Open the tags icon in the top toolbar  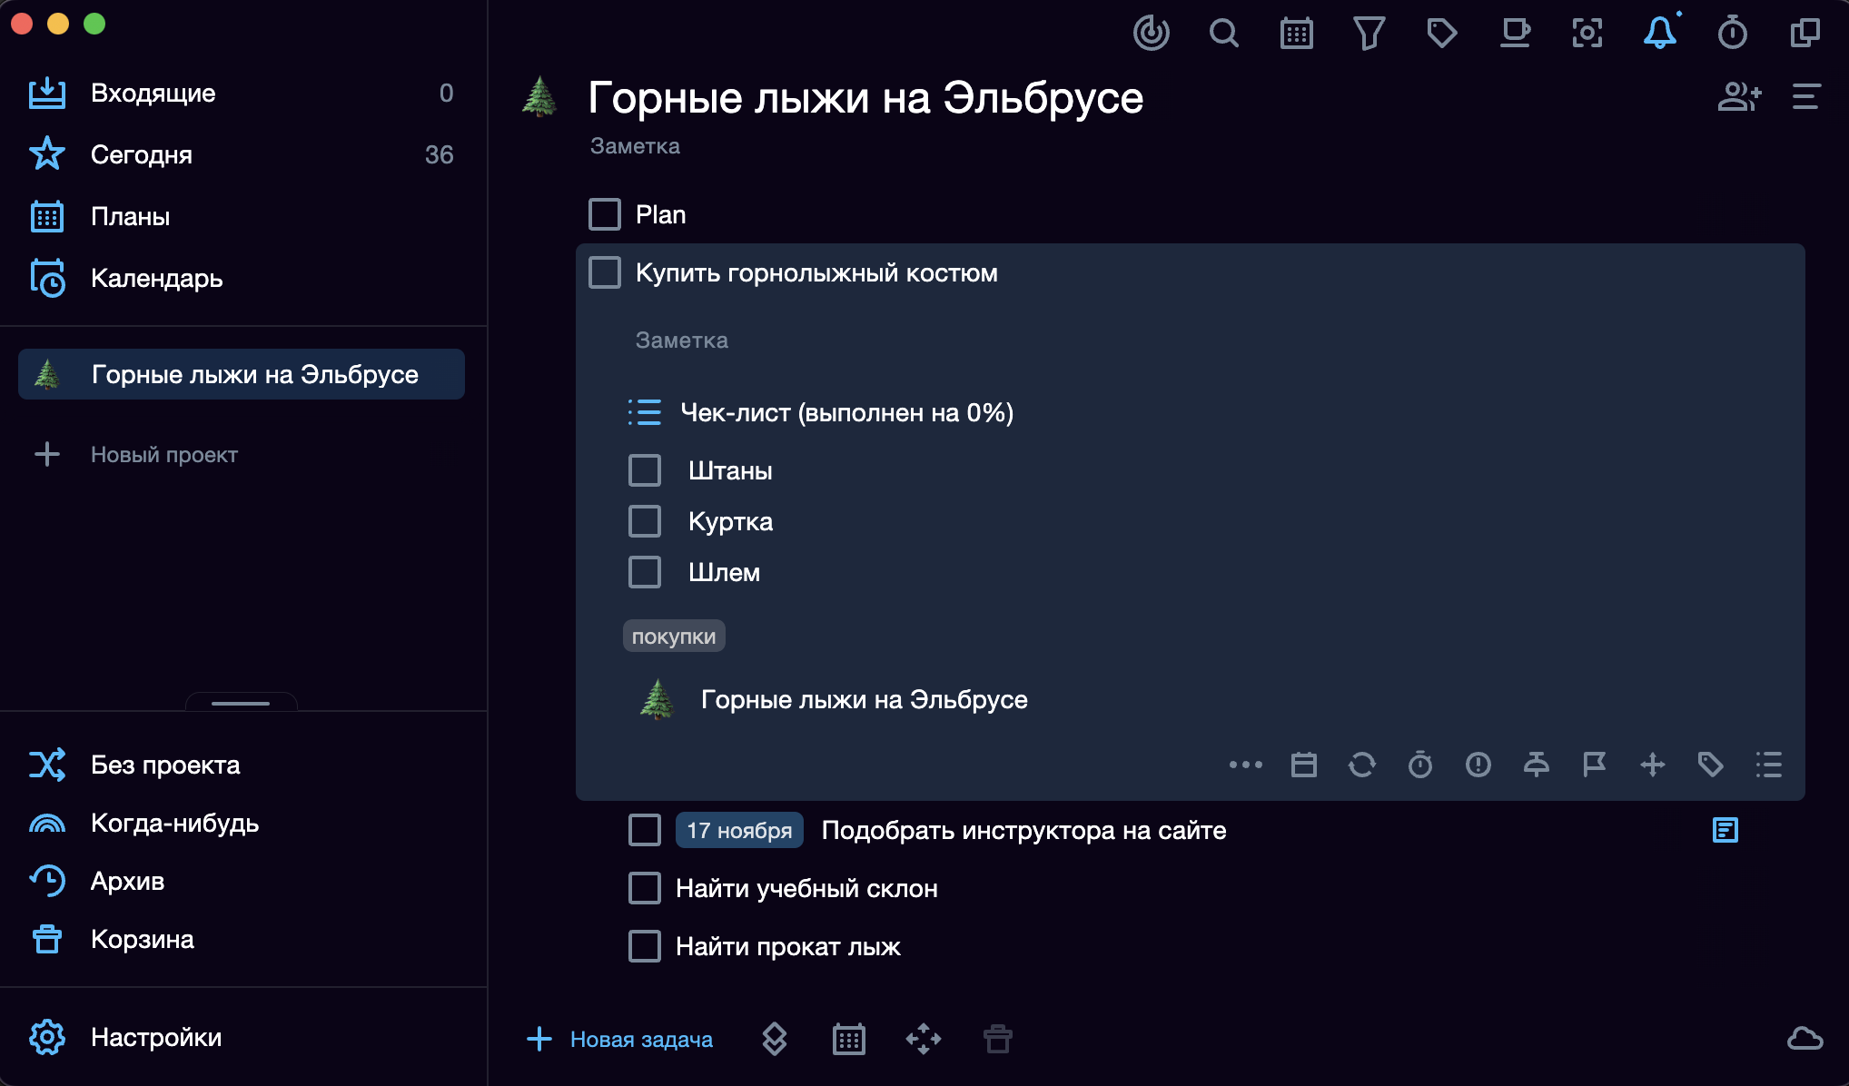1441,34
